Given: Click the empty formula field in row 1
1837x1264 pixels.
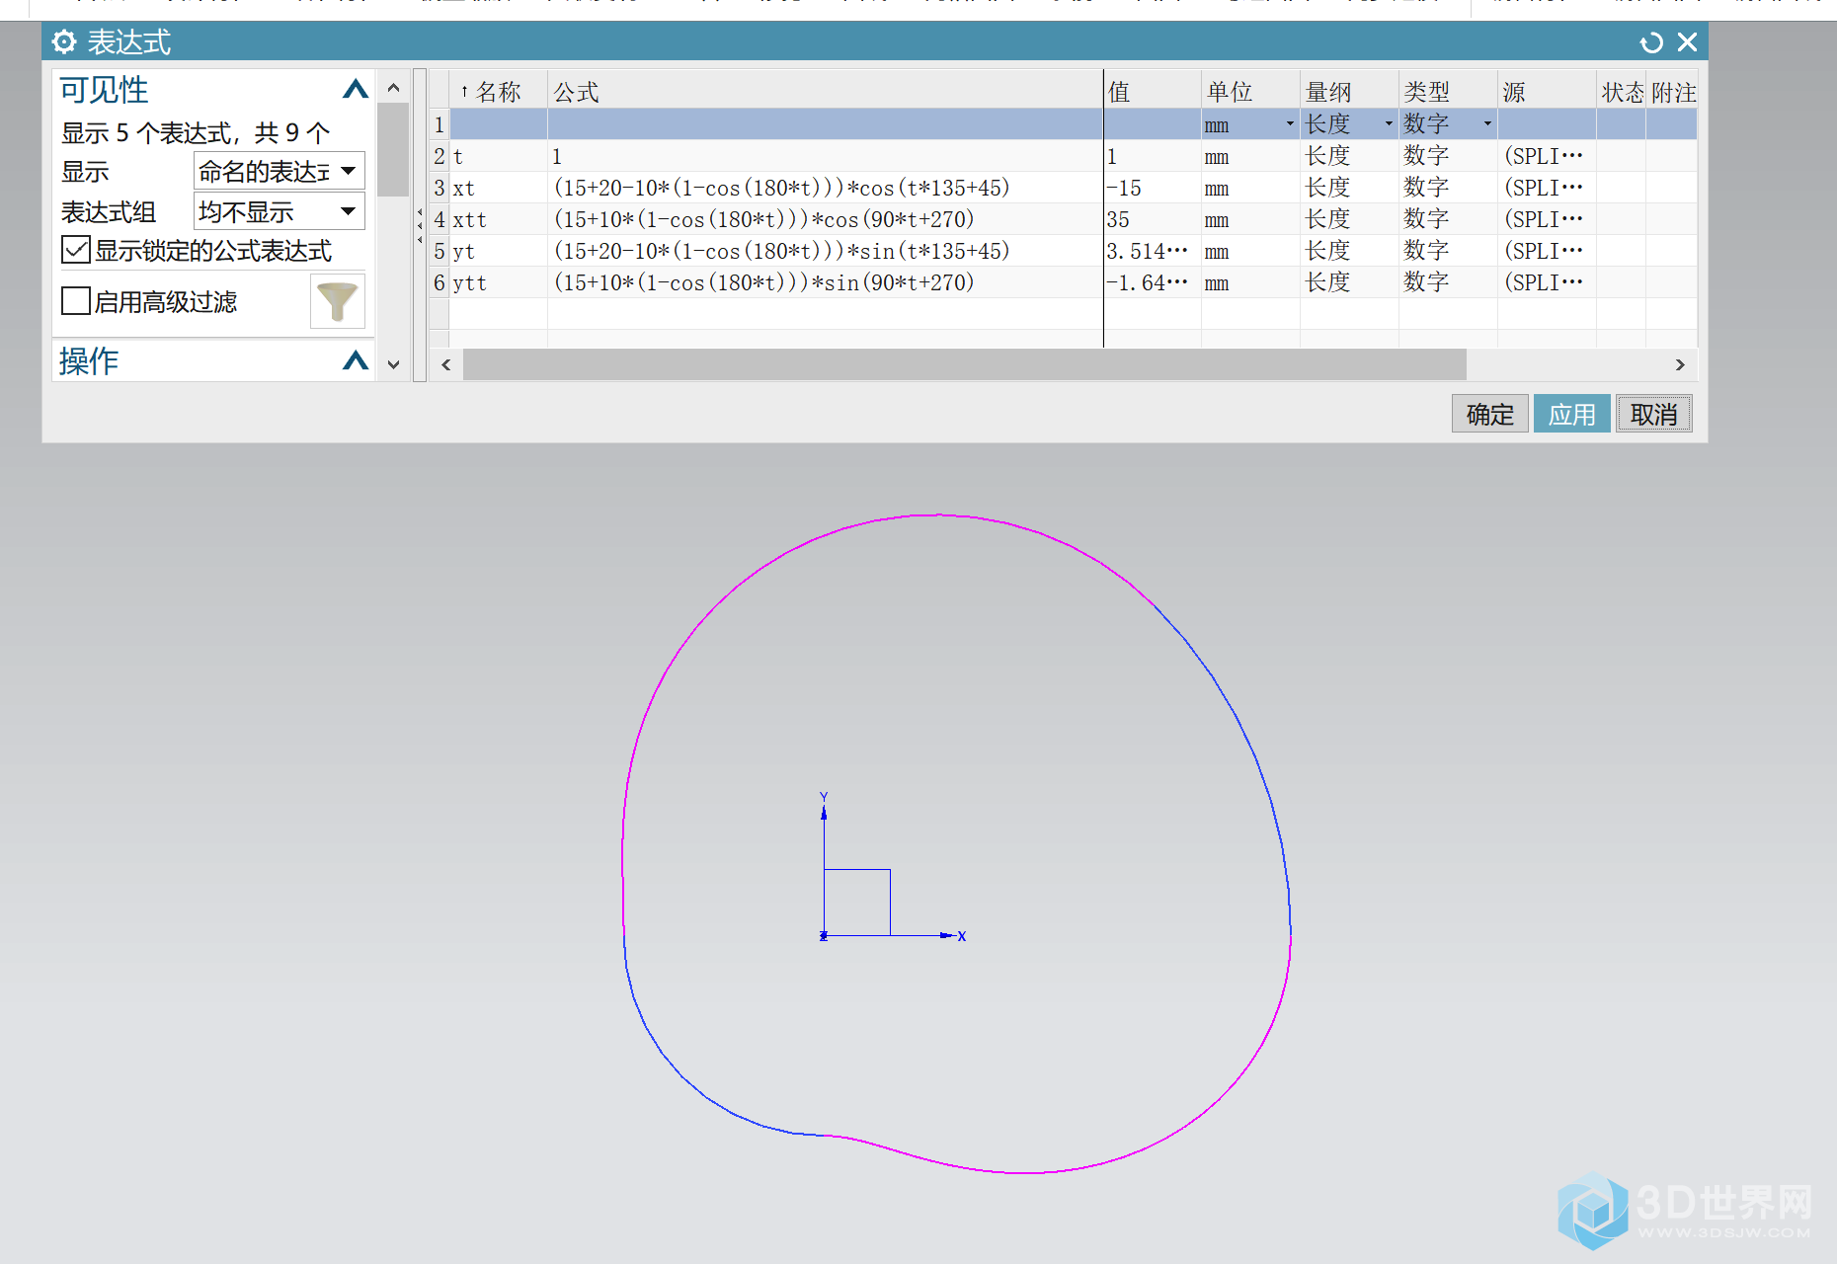Looking at the screenshot, I should tap(825, 124).
